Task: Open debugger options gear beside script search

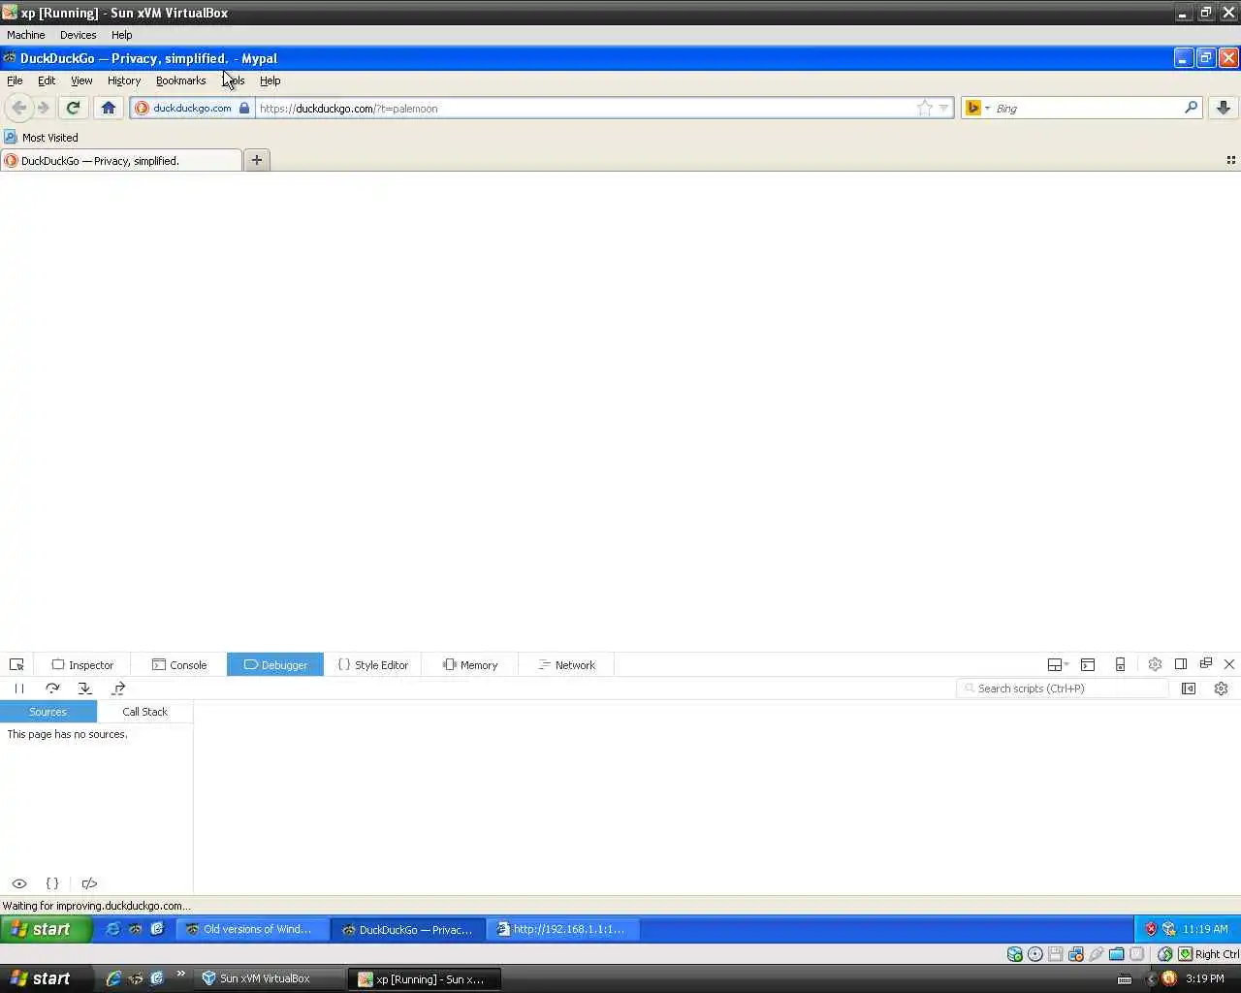Action: point(1221,689)
